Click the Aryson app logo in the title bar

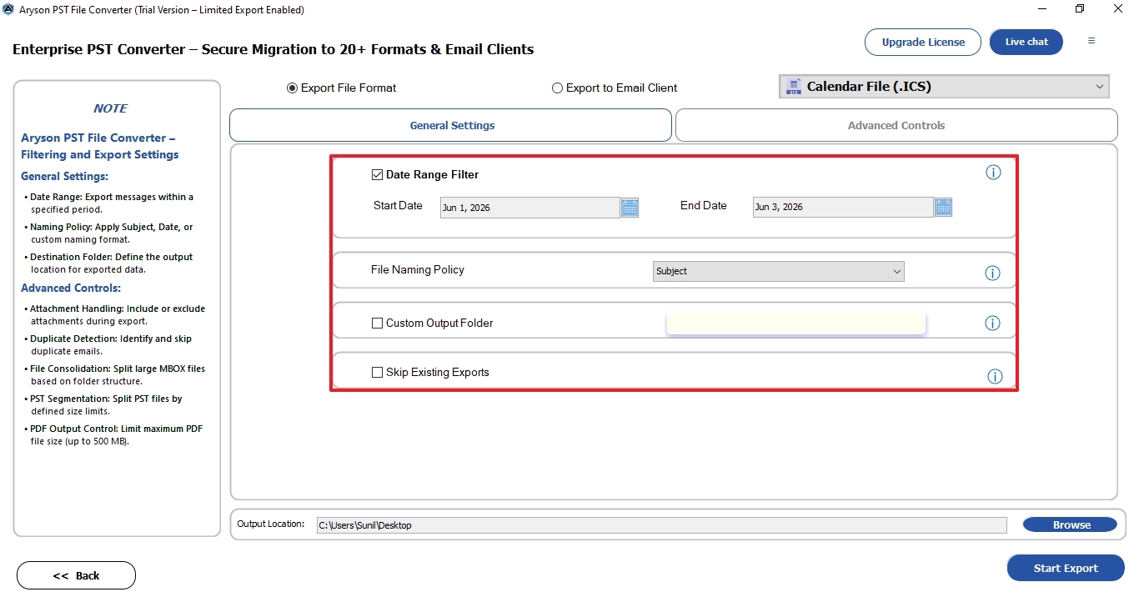tap(8, 9)
